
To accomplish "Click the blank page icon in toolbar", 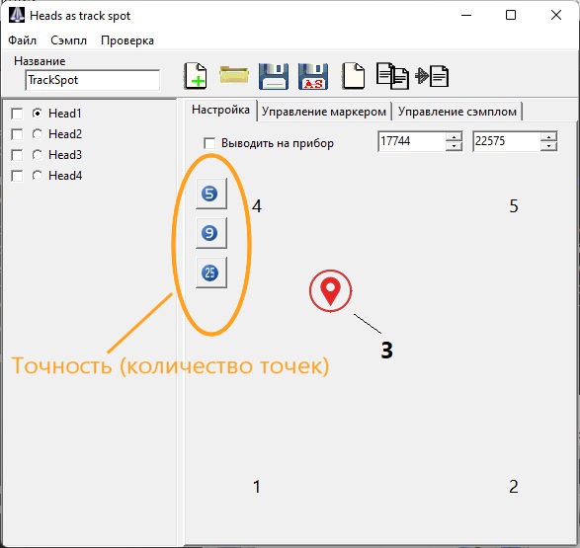I will 353,76.
